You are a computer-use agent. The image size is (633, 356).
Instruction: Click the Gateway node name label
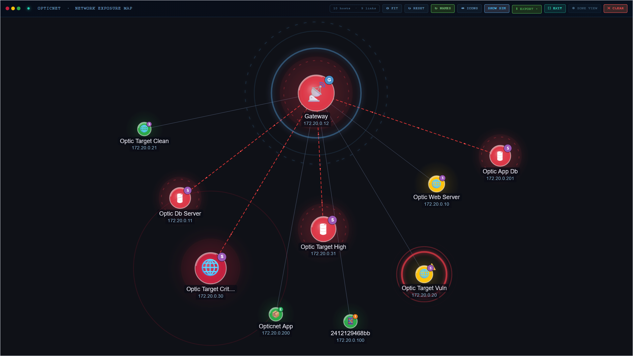click(316, 116)
